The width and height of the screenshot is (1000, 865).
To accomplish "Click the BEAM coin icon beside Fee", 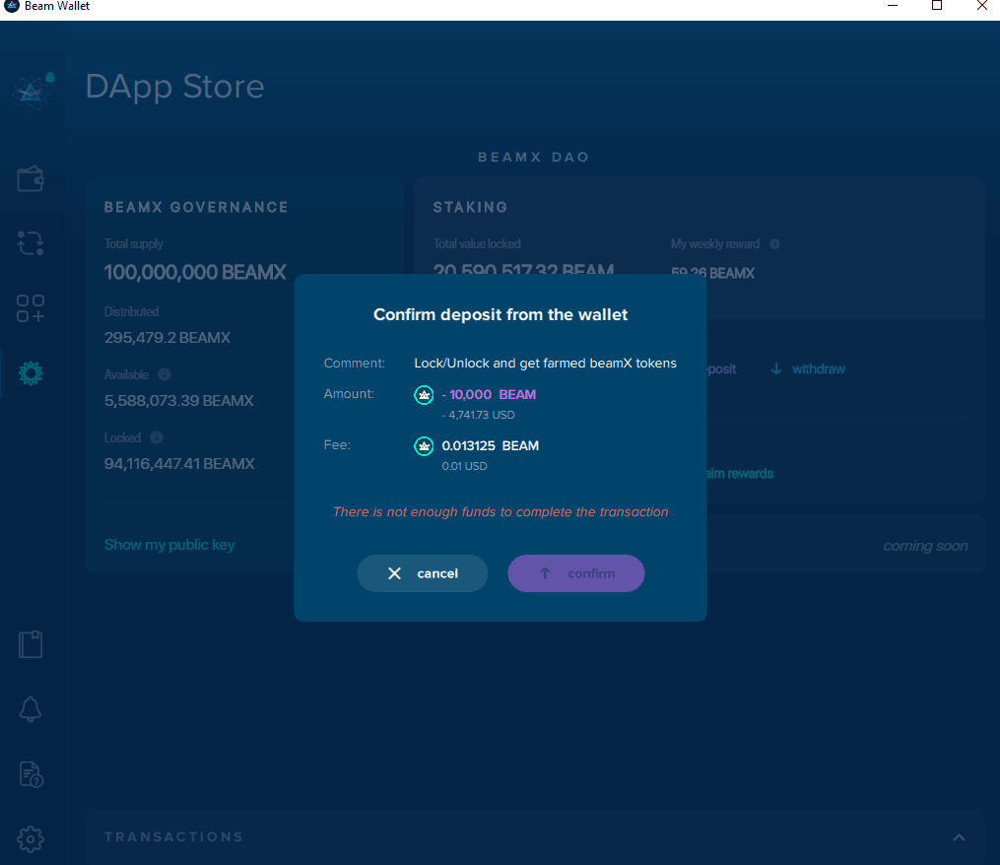I will coord(424,446).
